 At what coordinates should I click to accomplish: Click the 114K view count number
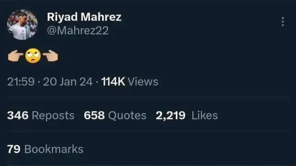coord(113,82)
